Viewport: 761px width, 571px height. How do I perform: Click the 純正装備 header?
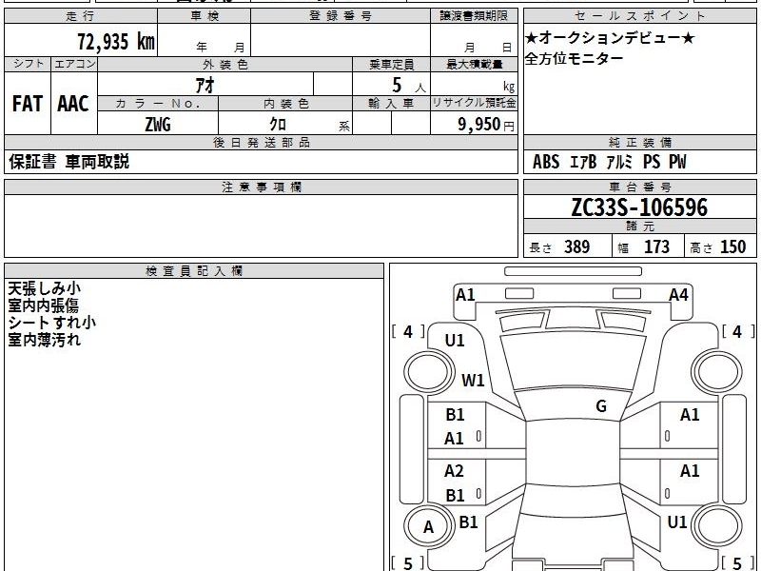[639, 142]
